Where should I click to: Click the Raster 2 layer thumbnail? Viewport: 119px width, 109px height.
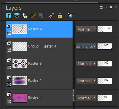20,81
